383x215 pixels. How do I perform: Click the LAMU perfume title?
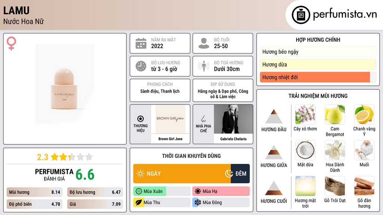pyautogui.click(x=16, y=11)
